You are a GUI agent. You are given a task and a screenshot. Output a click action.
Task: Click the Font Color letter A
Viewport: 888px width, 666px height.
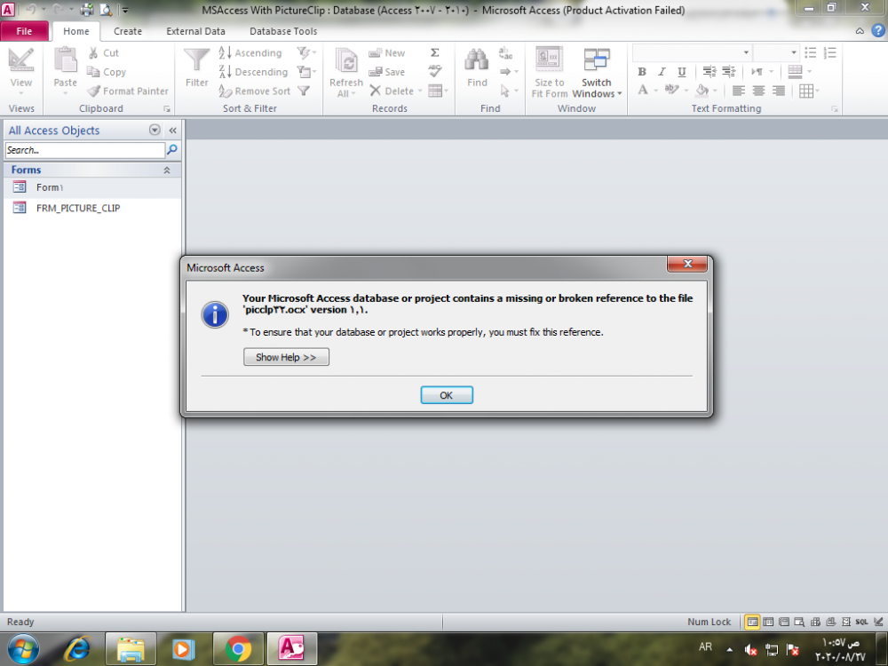pyautogui.click(x=643, y=90)
